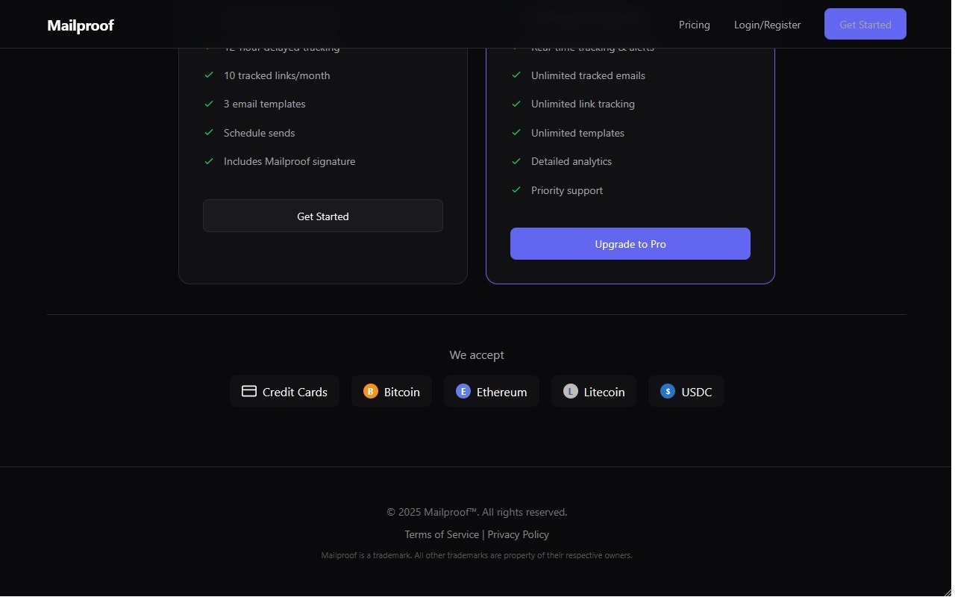Open the Privacy Policy link
Viewport: 955px width, 597px height.
coord(518,534)
